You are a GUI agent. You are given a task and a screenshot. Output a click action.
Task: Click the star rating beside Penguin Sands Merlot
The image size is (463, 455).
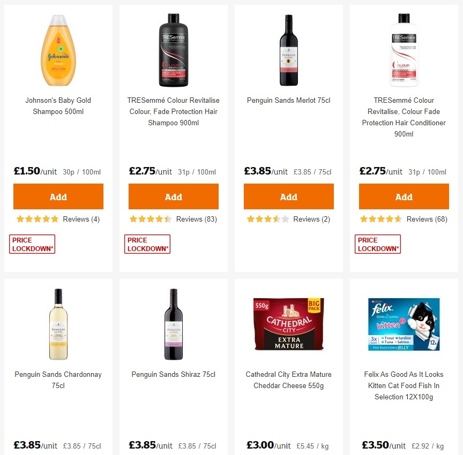[x=268, y=219]
